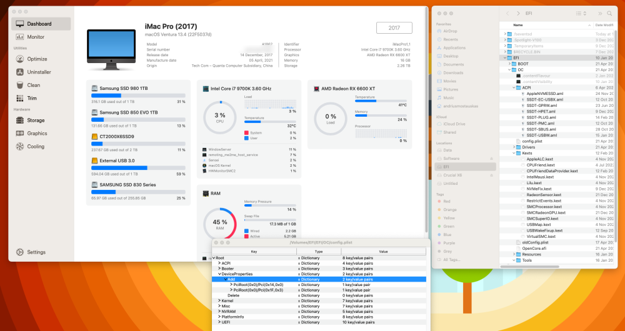Open the Graphics hardware icon

pyautogui.click(x=20, y=134)
